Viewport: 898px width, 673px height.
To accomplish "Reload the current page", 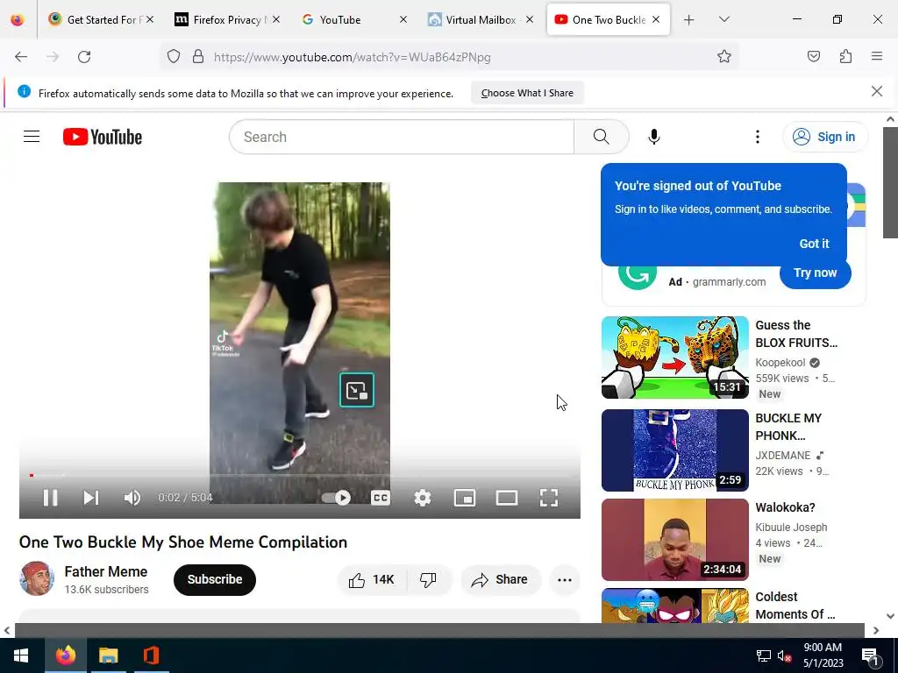I will tap(84, 57).
